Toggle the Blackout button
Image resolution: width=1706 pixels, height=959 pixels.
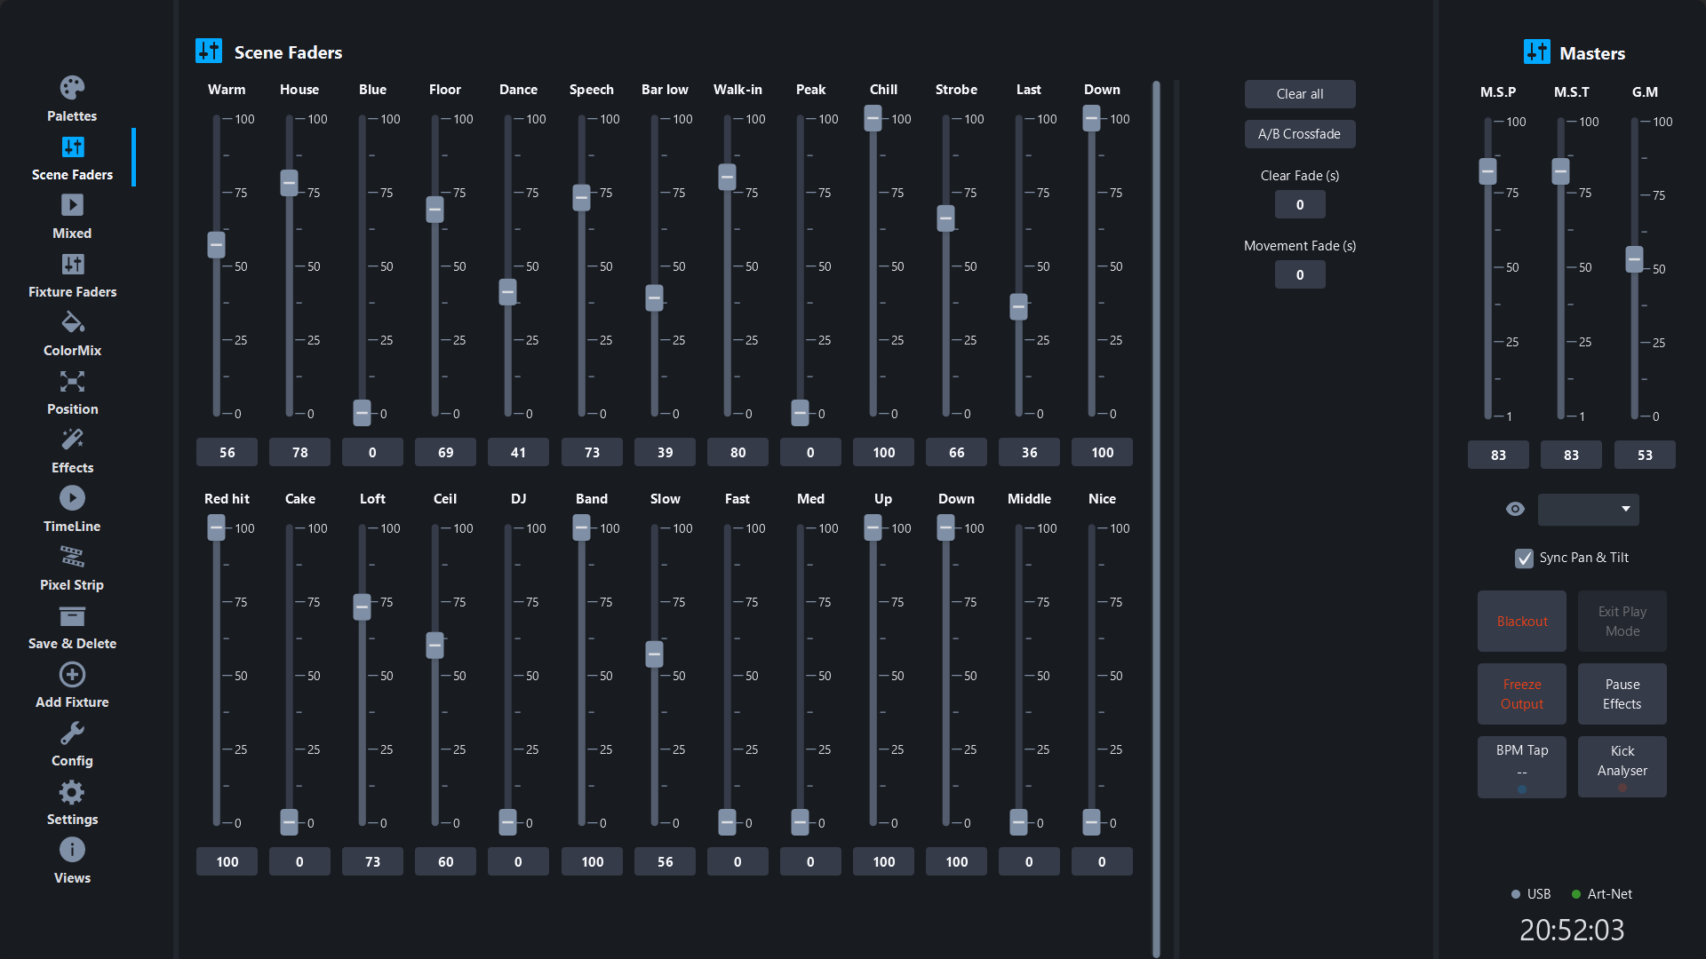click(1522, 622)
